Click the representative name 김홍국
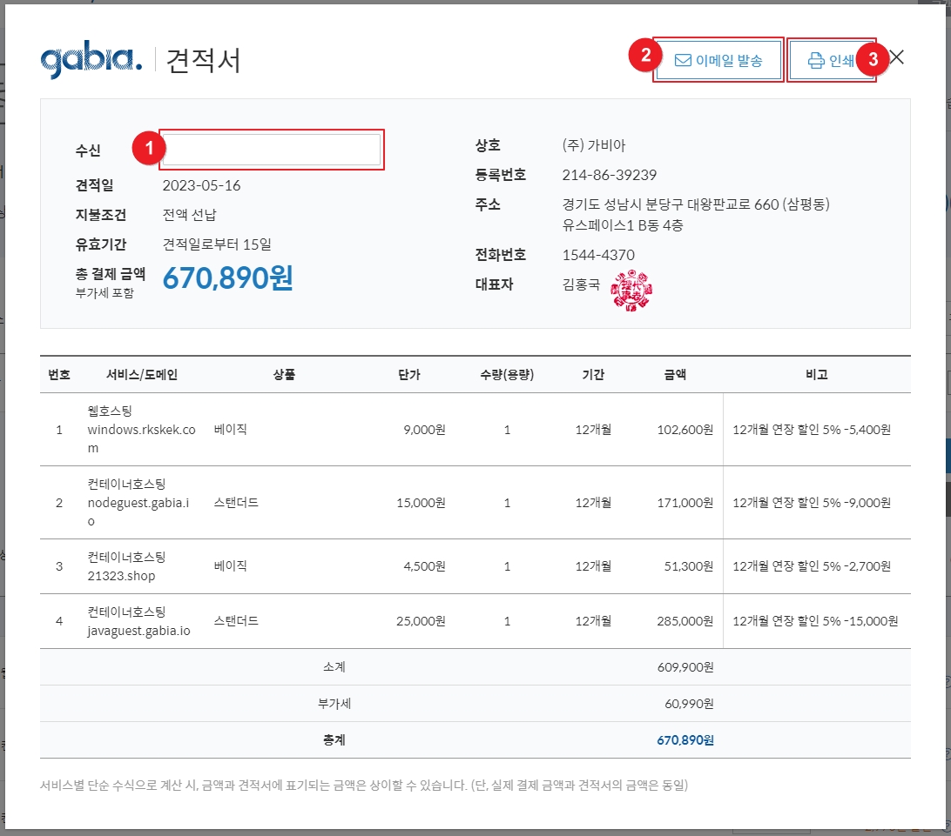The height and width of the screenshot is (836, 951). click(581, 284)
